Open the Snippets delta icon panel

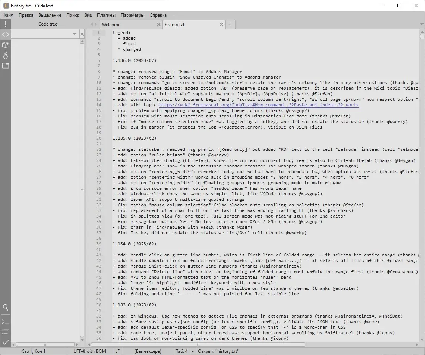[x=6, y=55]
